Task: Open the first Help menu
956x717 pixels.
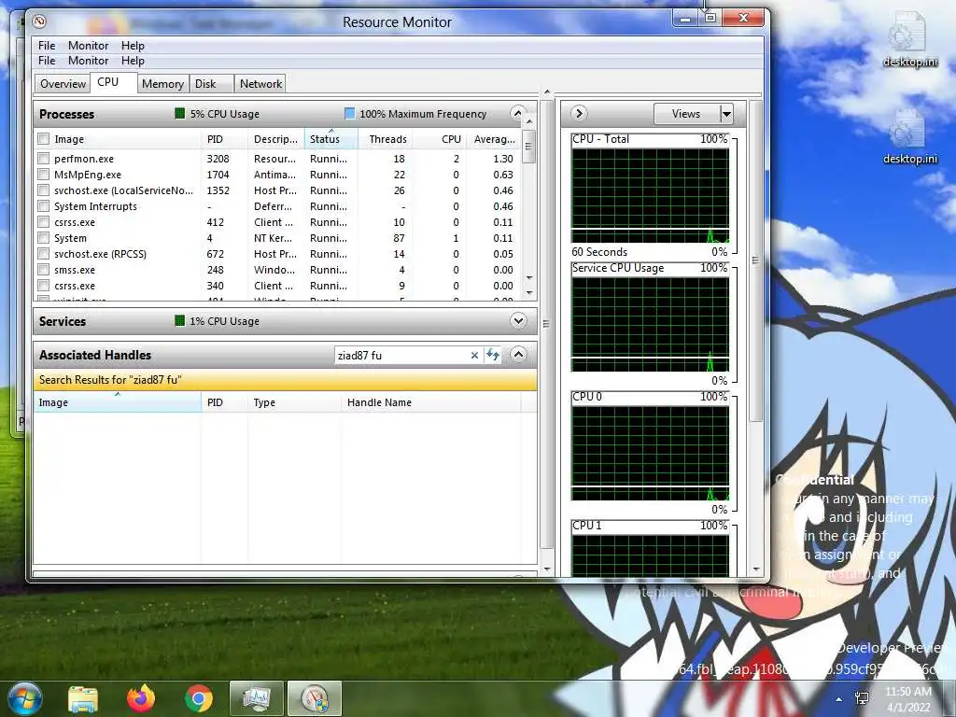Action: coord(133,46)
